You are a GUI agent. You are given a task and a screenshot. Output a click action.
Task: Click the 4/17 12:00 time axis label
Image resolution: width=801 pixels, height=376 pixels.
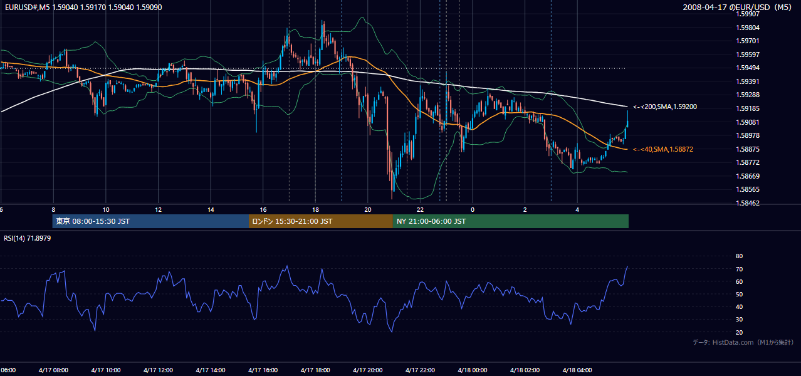pos(158,370)
